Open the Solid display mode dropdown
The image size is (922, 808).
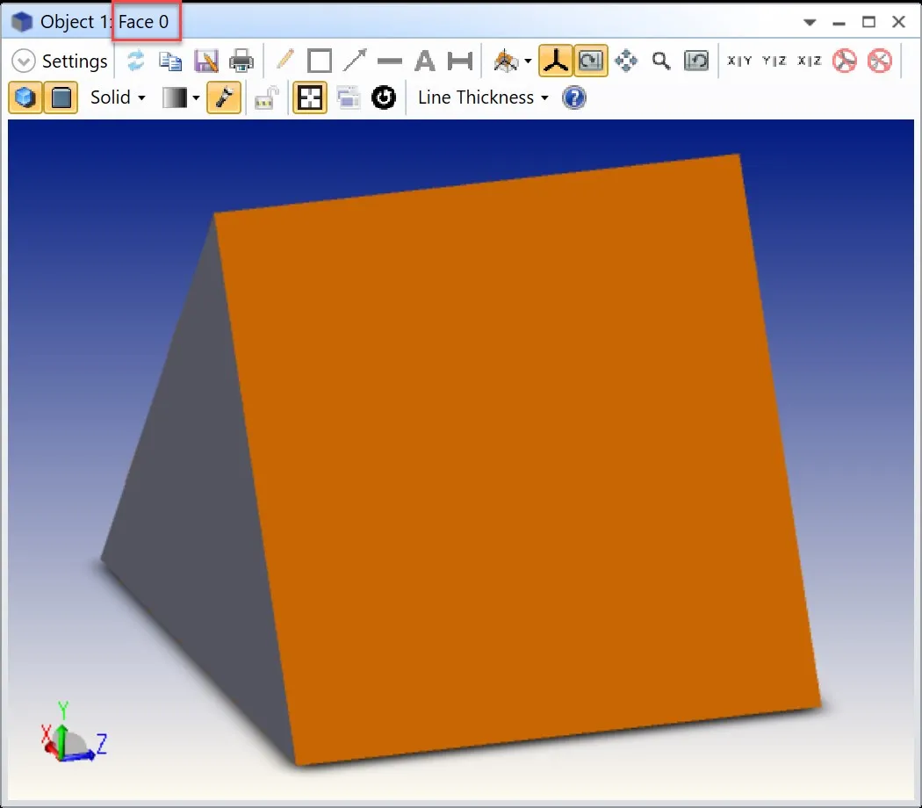pyautogui.click(x=118, y=97)
